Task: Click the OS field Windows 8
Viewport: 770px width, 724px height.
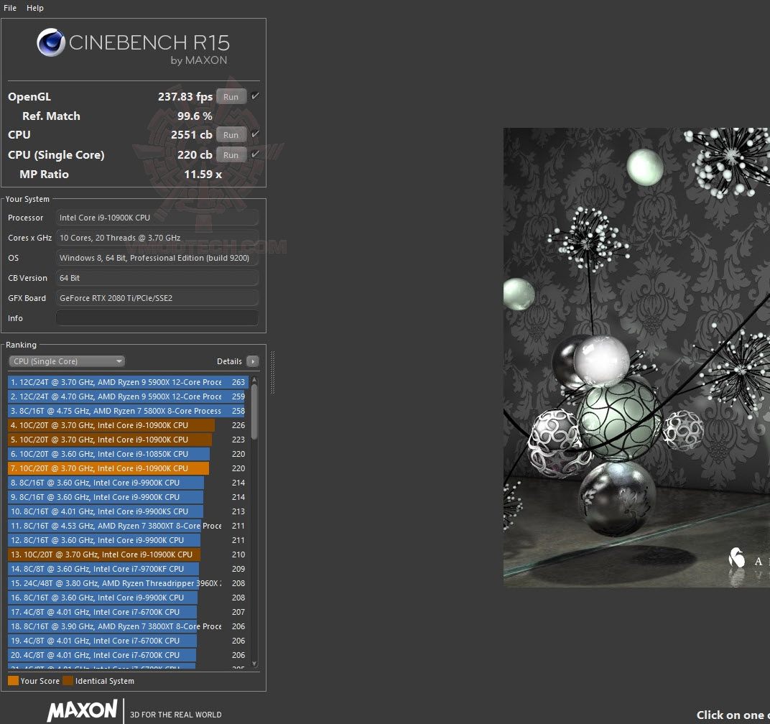Action: [157, 258]
